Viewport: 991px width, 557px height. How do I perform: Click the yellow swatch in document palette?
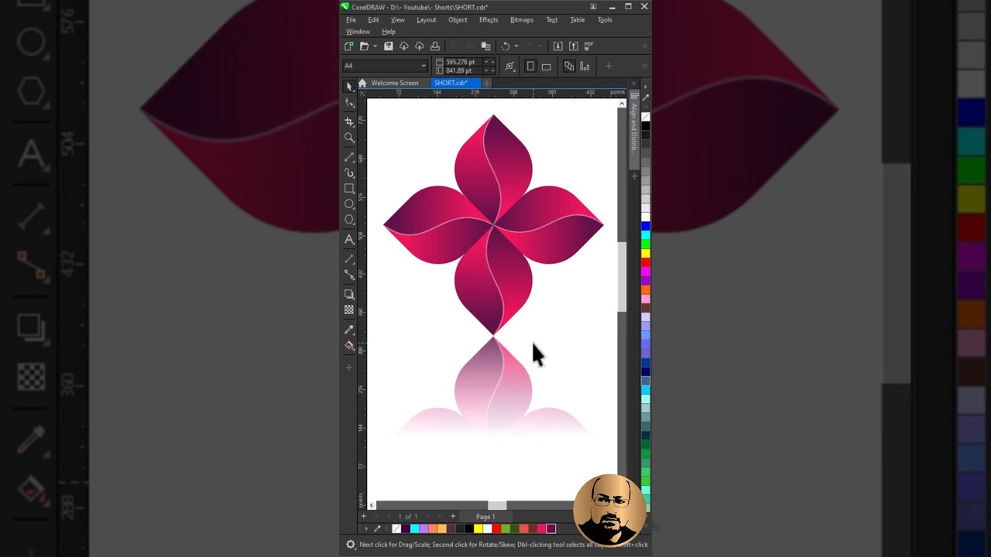478,529
